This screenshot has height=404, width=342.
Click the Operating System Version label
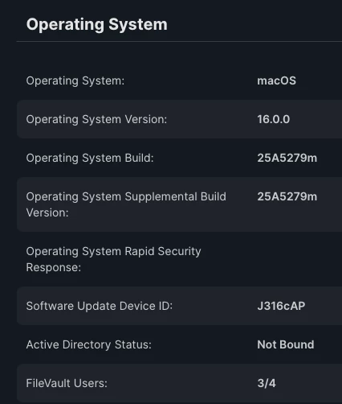(96, 119)
